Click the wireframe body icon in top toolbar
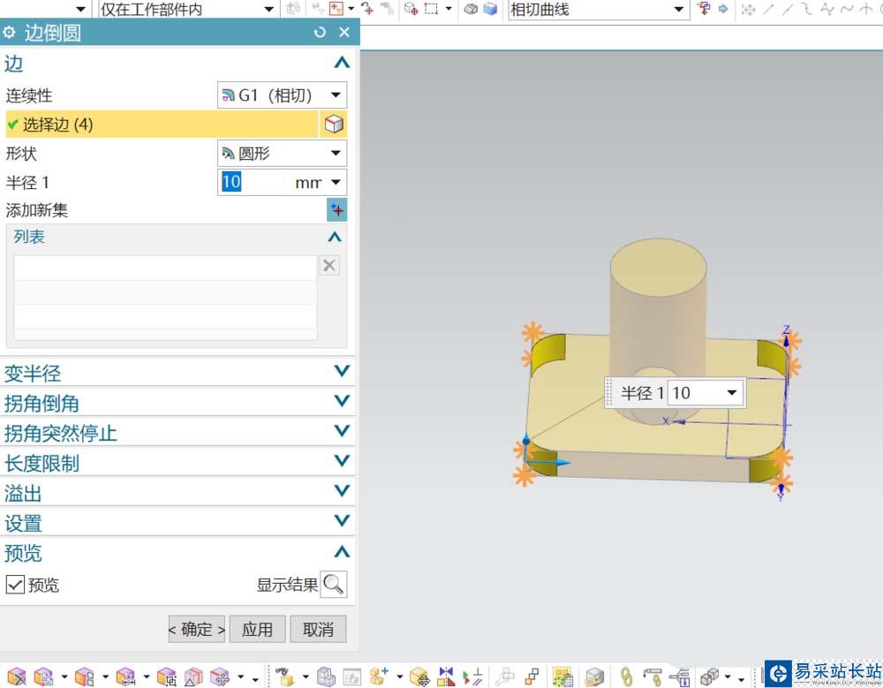Viewport: 883px width, 688px height. pyautogui.click(x=471, y=9)
